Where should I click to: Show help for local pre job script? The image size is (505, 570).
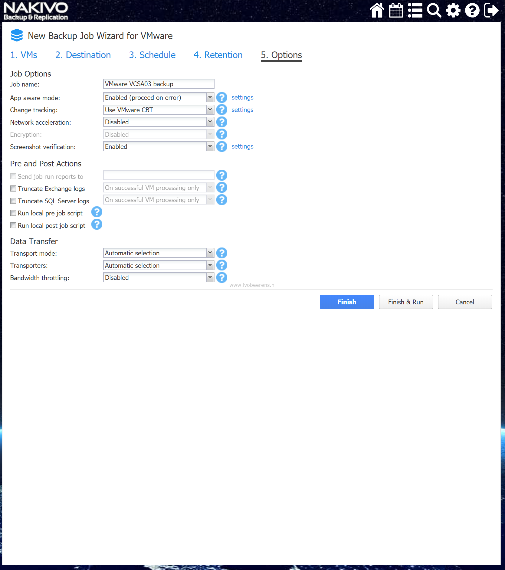tap(97, 212)
